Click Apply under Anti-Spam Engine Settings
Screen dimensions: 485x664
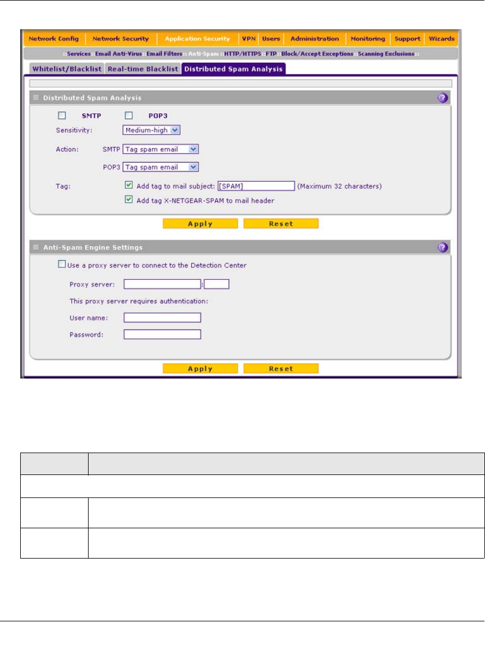point(200,368)
